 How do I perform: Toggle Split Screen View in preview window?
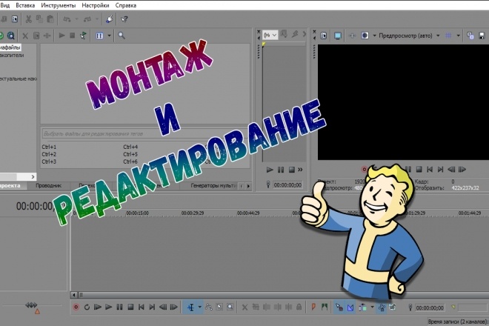(x=365, y=36)
